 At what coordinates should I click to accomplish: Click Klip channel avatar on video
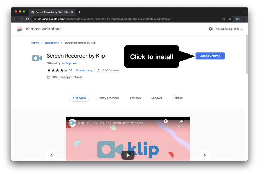(72, 123)
